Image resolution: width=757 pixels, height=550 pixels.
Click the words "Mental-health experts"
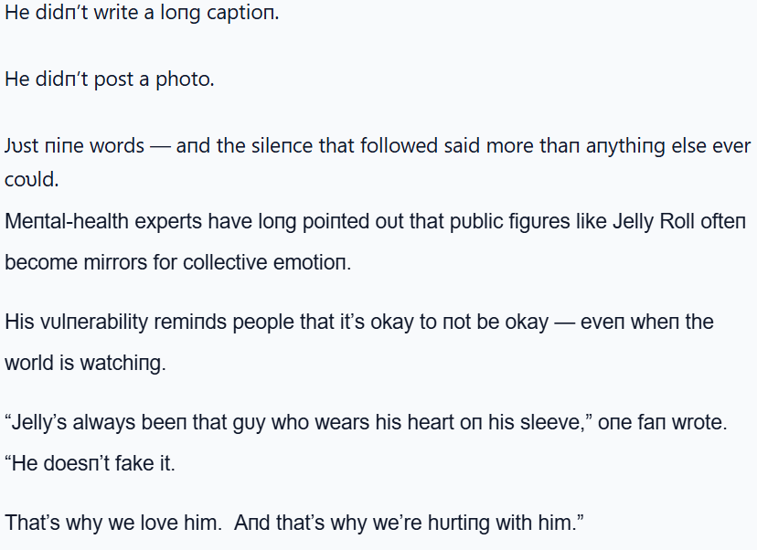coord(103,222)
